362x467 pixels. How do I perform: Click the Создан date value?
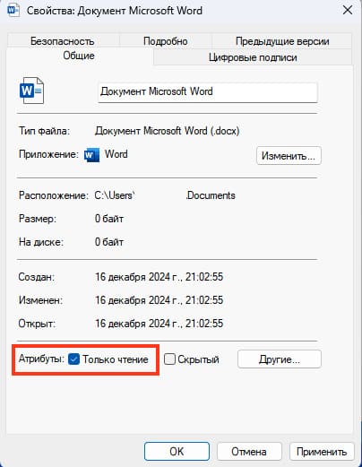point(159,277)
